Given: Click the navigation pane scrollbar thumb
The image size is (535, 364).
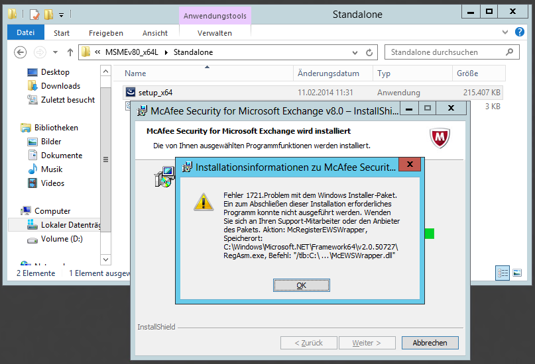Looking at the screenshot, I should pos(106,159).
